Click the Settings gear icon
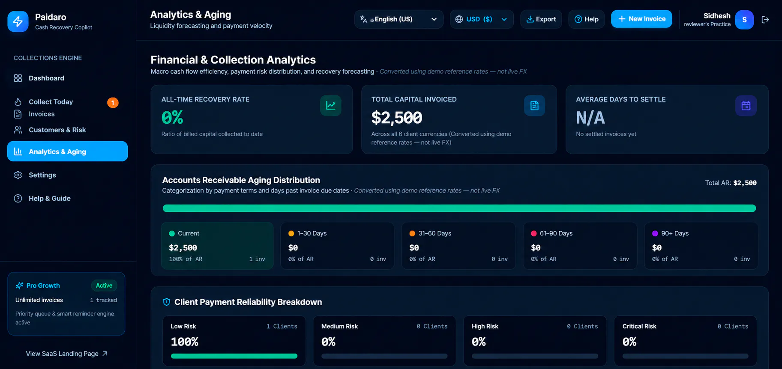 click(18, 175)
